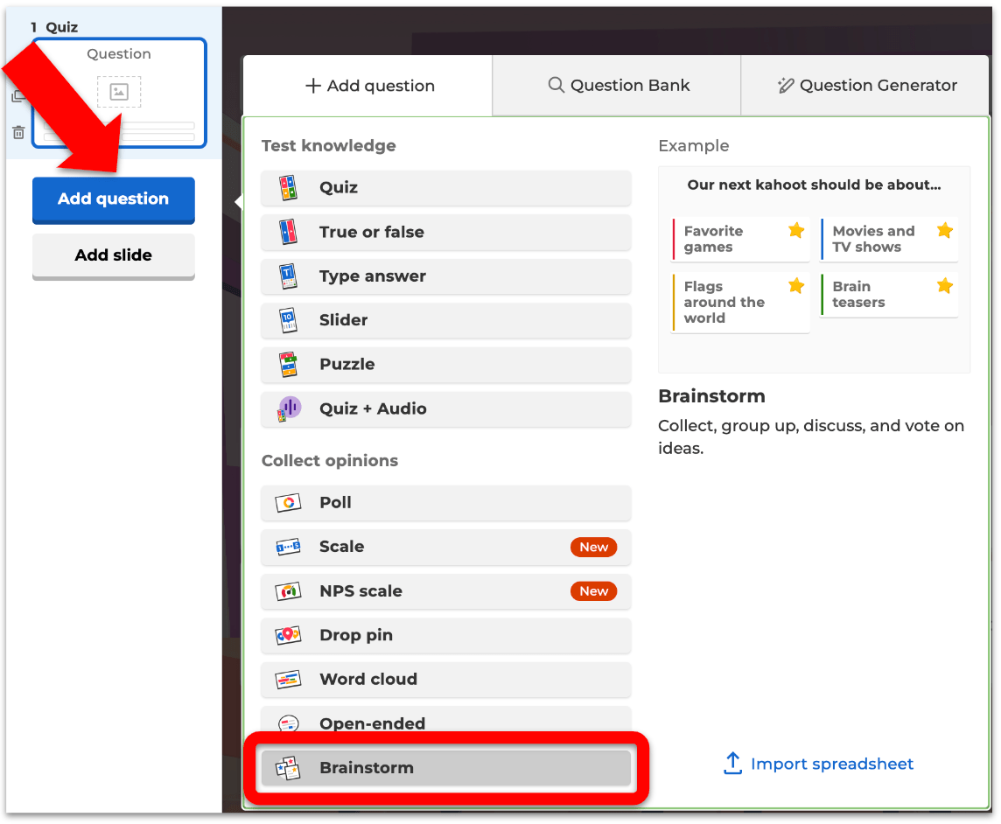The width and height of the screenshot is (1001, 824).
Task: Click 'Our next kahoot should be about...' title
Action: click(814, 185)
